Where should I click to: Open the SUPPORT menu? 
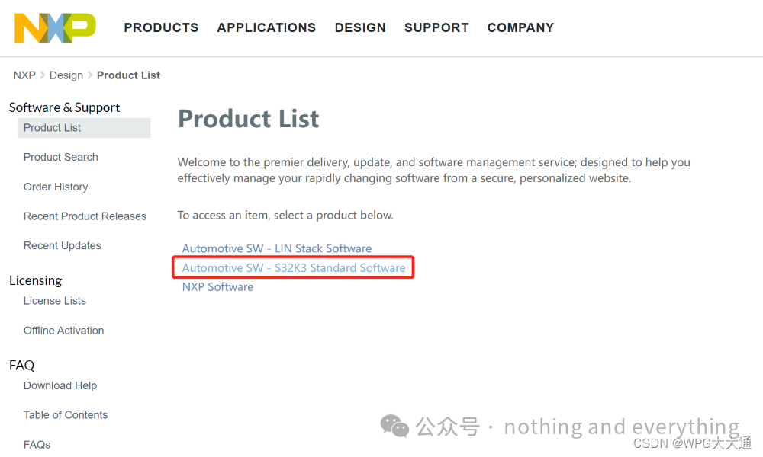pos(436,27)
